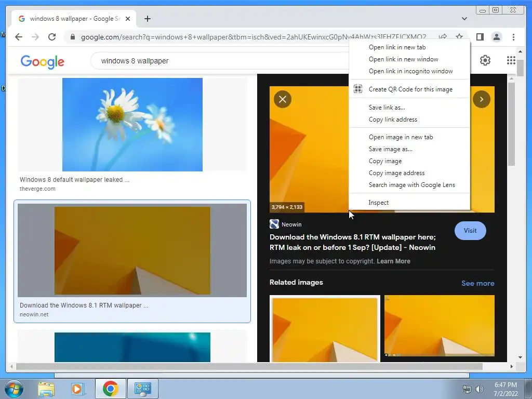Open the See more related images link
532x399 pixels.
pyautogui.click(x=478, y=283)
